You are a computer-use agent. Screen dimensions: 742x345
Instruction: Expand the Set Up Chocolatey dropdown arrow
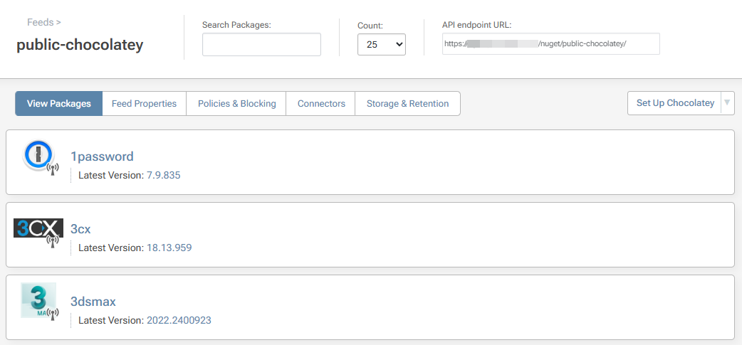(x=727, y=103)
